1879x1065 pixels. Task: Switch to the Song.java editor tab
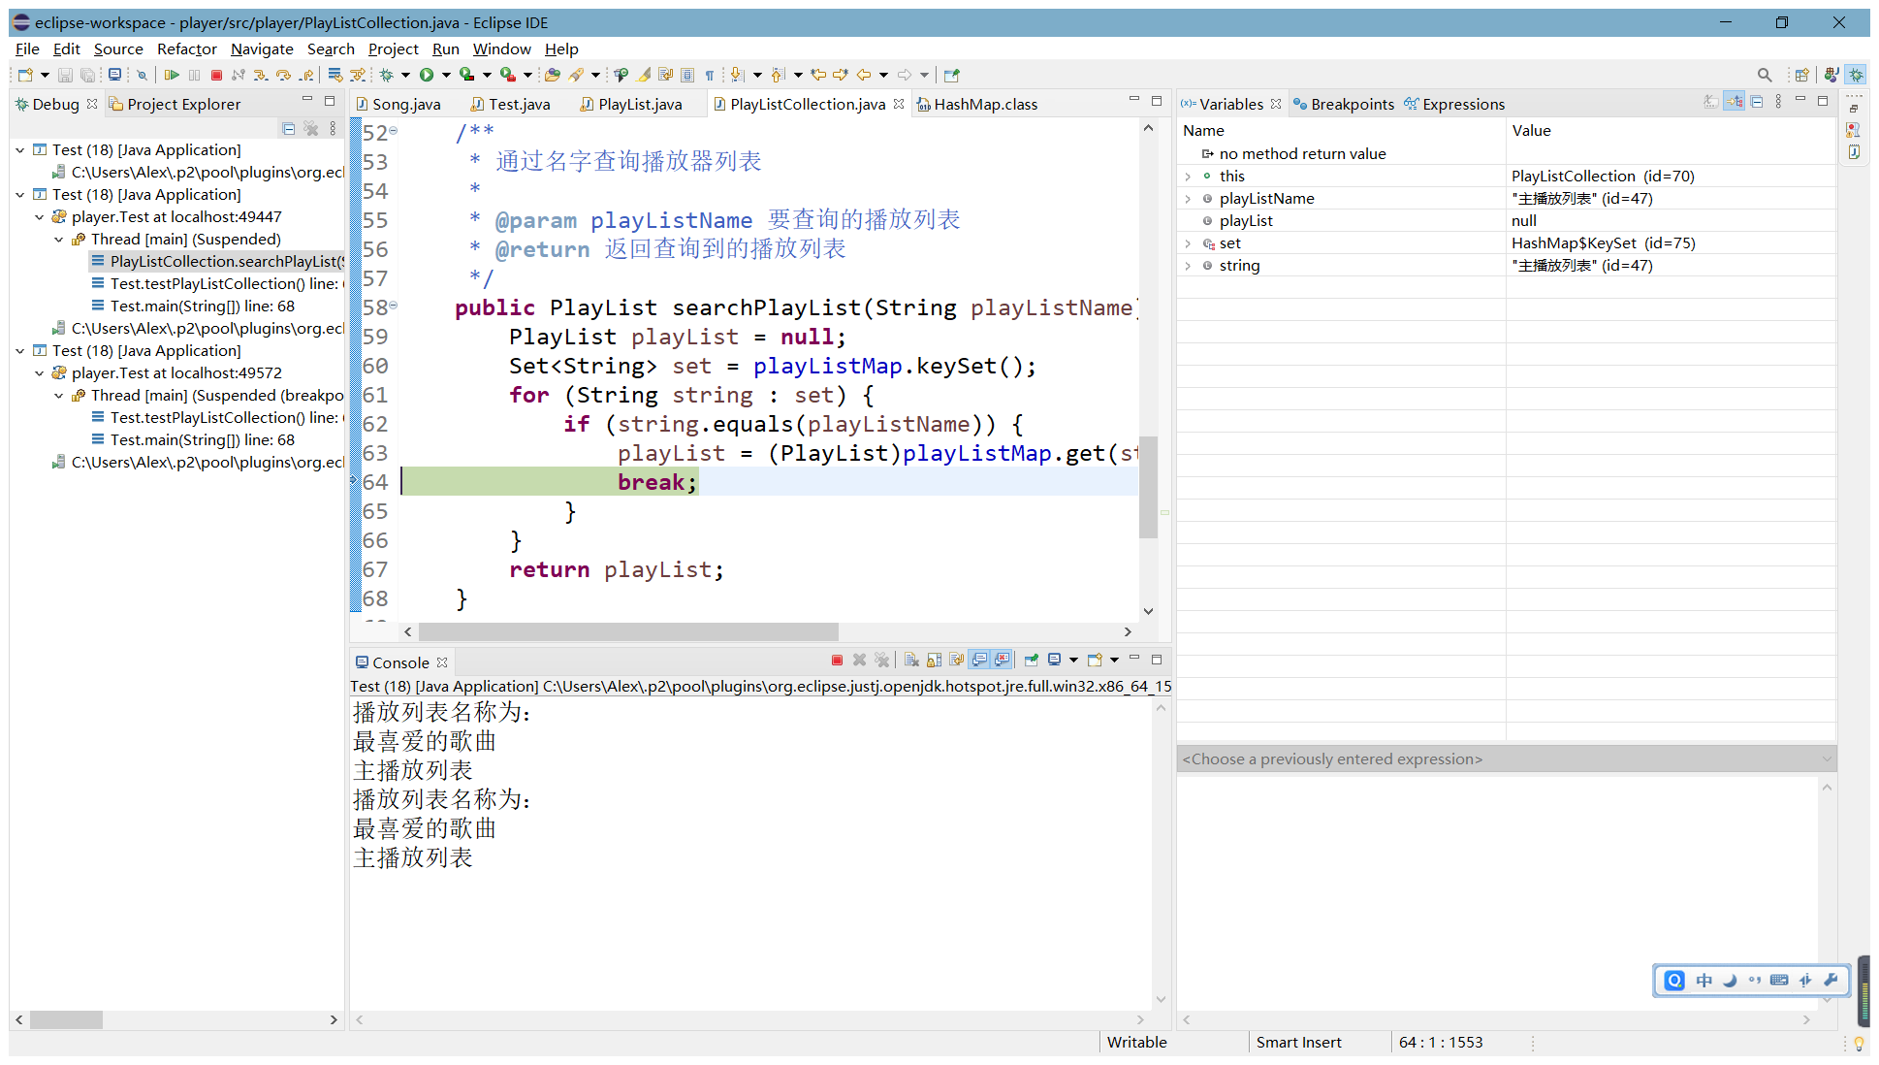click(x=398, y=104)
